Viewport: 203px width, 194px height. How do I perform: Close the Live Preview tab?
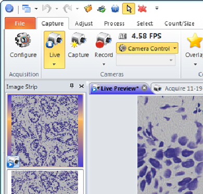click(144, 88)
